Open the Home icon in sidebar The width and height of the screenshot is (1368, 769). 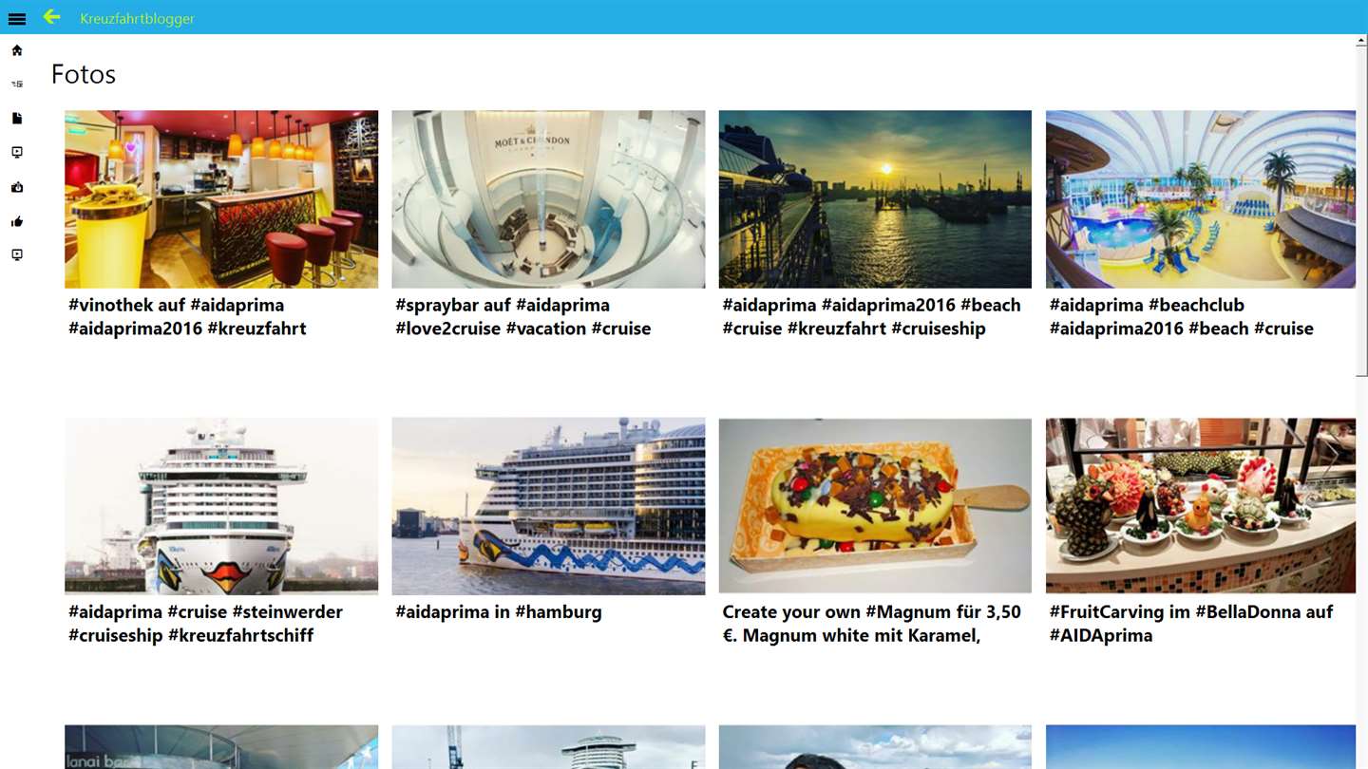tap(17, 50)
